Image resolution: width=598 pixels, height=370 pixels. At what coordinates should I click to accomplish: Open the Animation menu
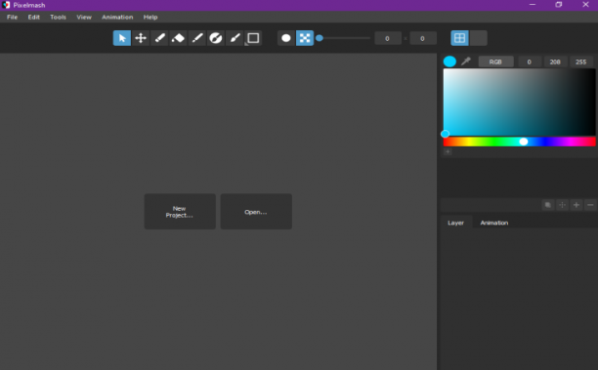tap(117, 18)
